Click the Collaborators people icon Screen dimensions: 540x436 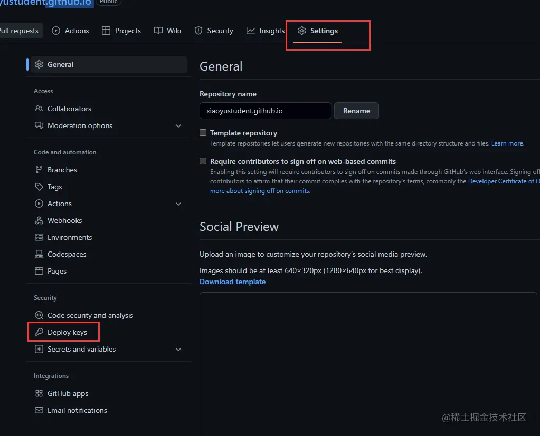pos(39,109)
